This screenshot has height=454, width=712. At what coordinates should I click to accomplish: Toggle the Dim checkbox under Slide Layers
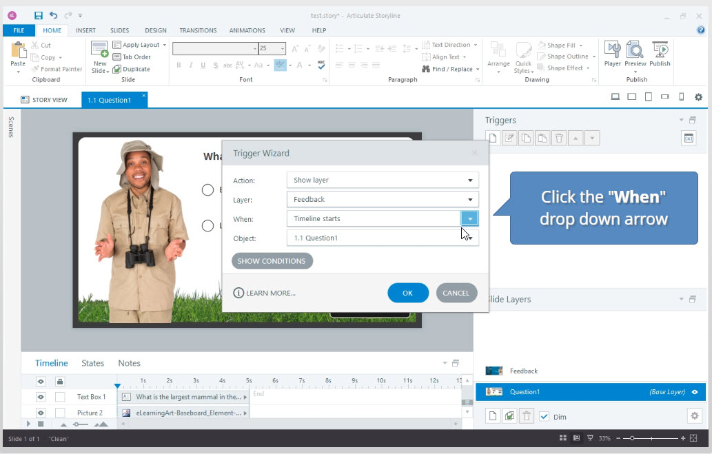(x=544, y=415)
